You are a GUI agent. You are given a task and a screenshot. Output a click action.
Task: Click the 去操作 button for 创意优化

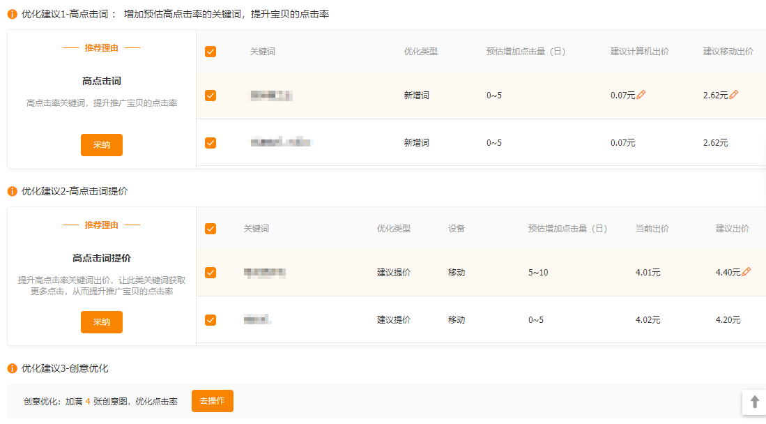(x=212, y=401)
